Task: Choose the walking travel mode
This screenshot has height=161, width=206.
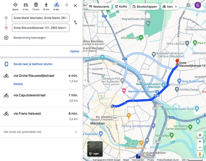Action: point(46,5)
